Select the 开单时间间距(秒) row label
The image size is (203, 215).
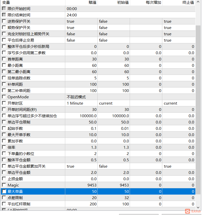pyautogui.click(x=22, y=110)
